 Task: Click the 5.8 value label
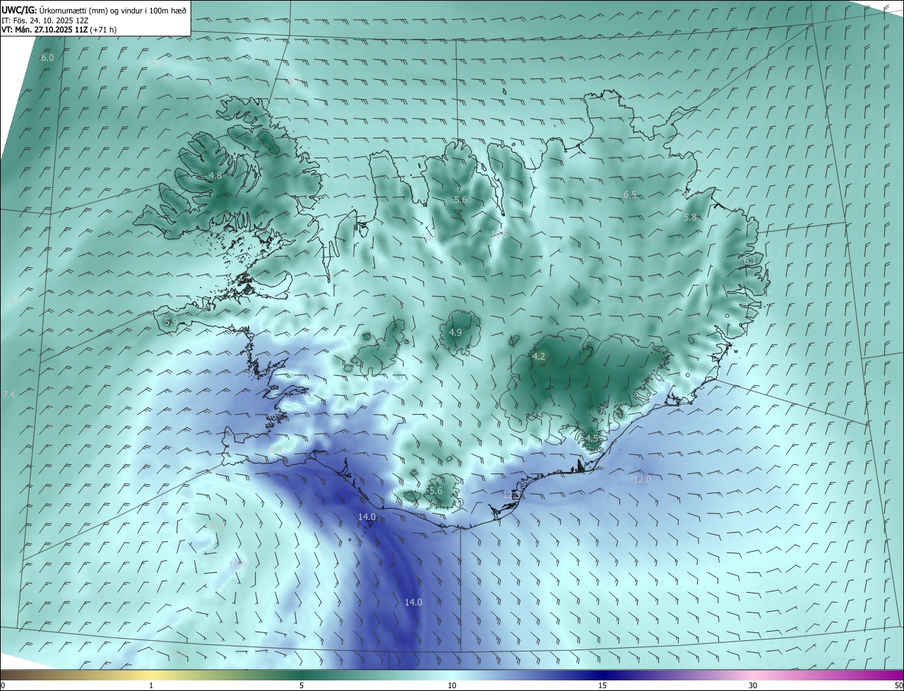tap(691, 218)
